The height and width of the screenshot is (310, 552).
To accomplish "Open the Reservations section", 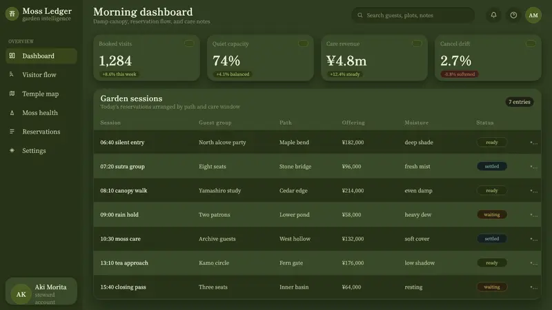I will (x=41, y=132).
